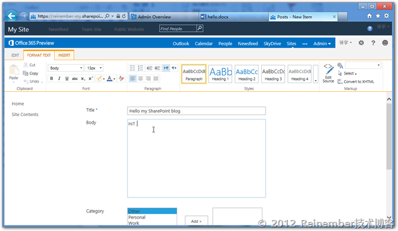Decrease the paragraph indent

(x=149, y=68)
